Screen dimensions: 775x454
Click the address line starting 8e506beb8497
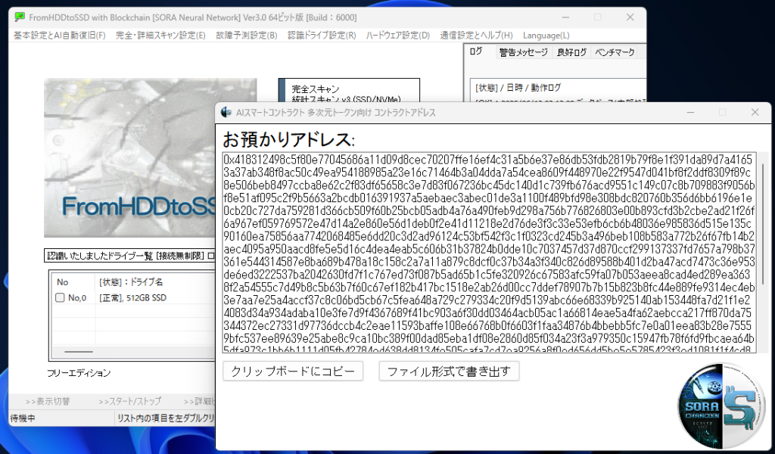click(x=490, y=185)
